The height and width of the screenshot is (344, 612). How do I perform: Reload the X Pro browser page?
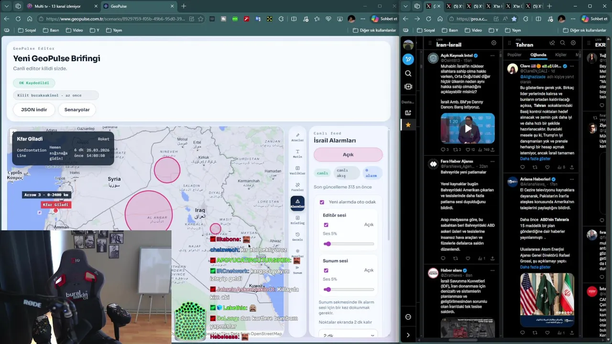point(428,19)
